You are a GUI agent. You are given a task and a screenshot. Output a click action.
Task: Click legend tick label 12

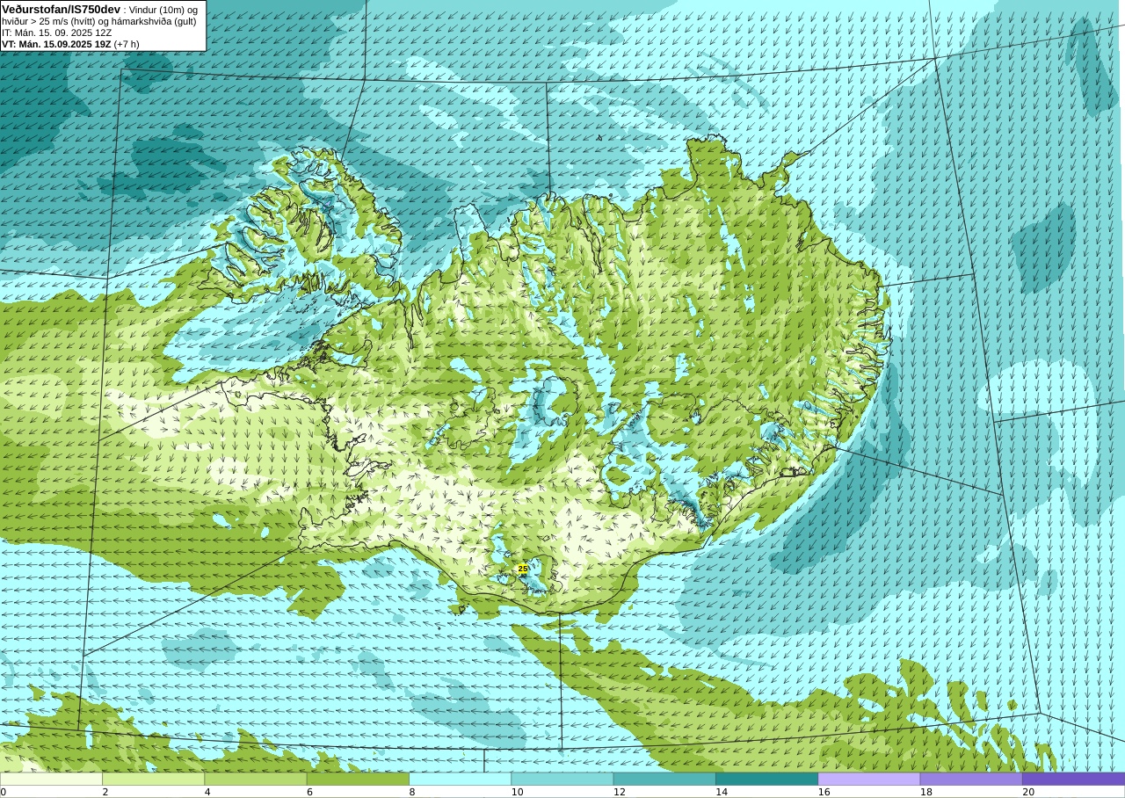(620, 792)
